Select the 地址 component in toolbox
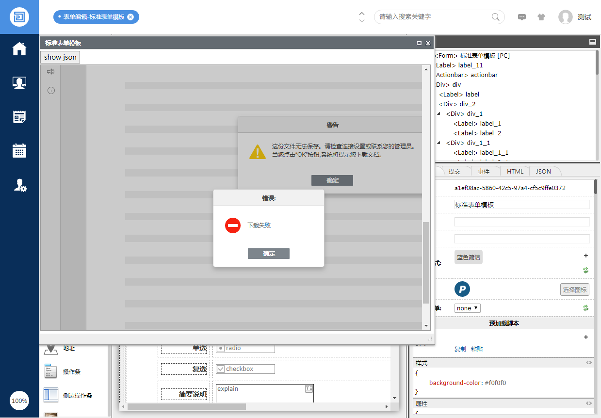This screenshot has width=601, height=418. click(x=59, y=348)
